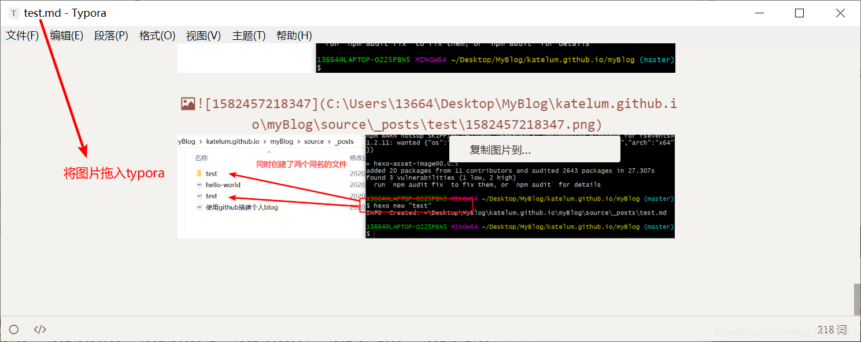The width and height of the screenshot is (861, 342).
Task: Click the partially visible upper screenshot image
Action: [x=426, y=58]
